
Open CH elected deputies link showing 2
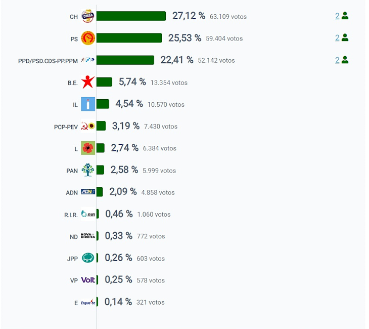click(x=337, y=16)
